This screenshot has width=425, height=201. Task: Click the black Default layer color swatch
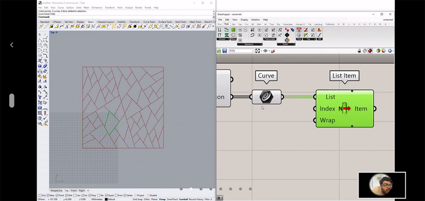point(106,199)
